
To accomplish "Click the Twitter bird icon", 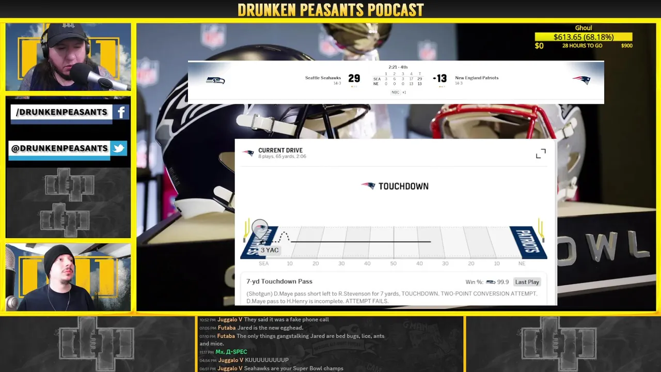I will (119, 148).
